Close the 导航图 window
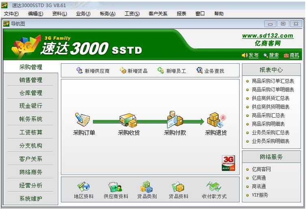 point(296,24)
